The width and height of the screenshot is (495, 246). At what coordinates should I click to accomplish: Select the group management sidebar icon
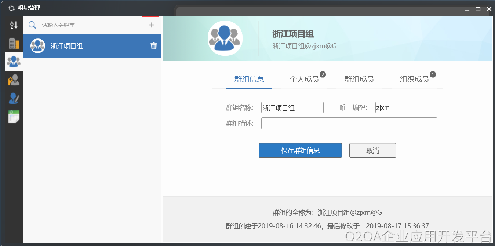pos(14,61)
